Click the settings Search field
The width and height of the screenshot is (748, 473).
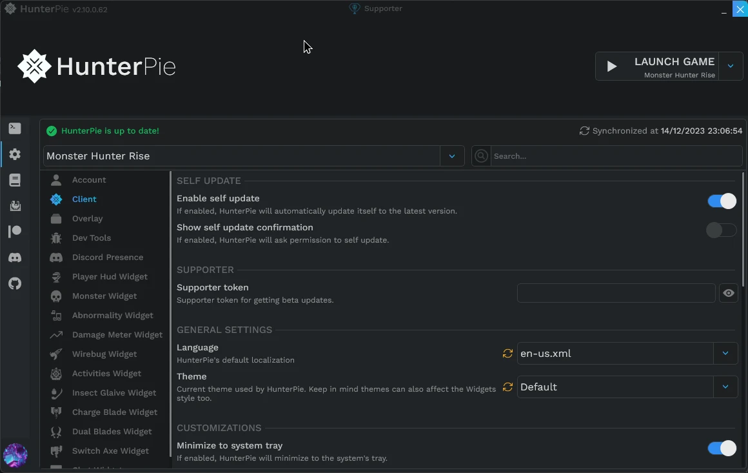click(613, 156)
